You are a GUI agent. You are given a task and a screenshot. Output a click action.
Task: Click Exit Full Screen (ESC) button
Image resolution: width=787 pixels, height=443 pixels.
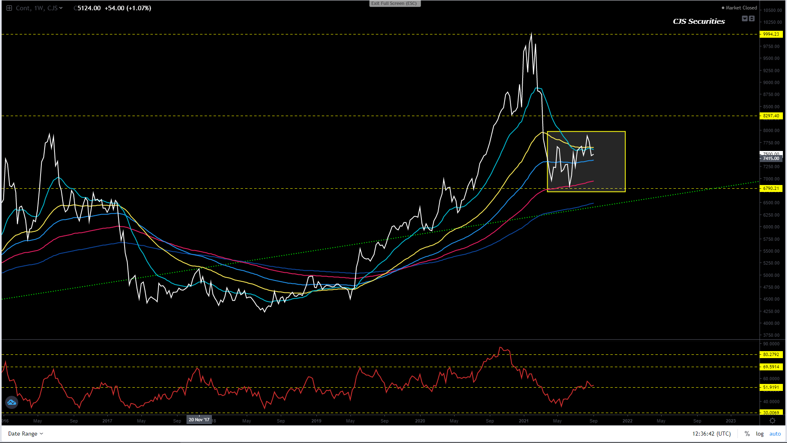click(394, 3)
